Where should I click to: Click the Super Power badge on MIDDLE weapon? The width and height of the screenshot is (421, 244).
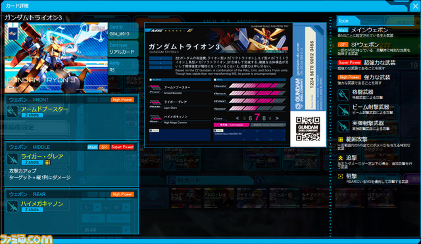coord(122,147)
